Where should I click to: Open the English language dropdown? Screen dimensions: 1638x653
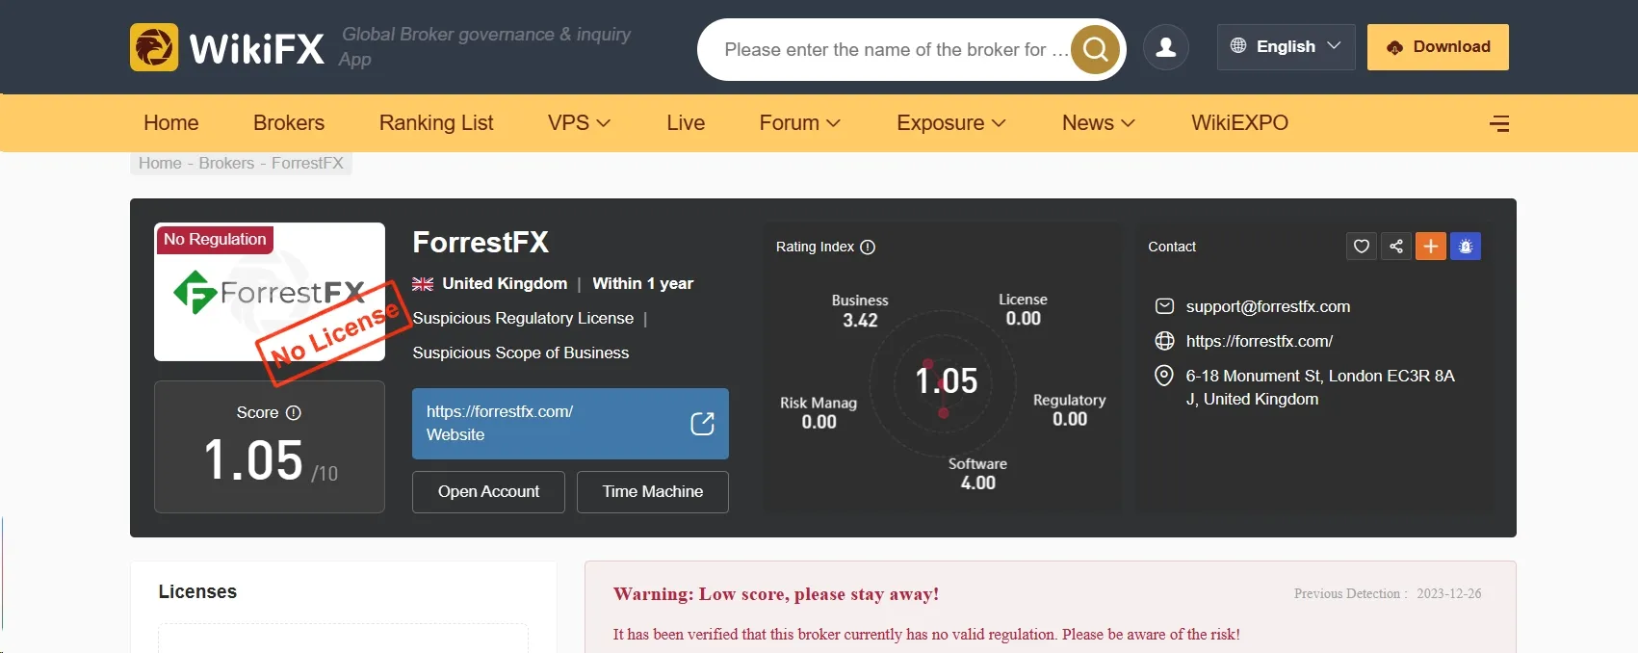click(1286, 47)
